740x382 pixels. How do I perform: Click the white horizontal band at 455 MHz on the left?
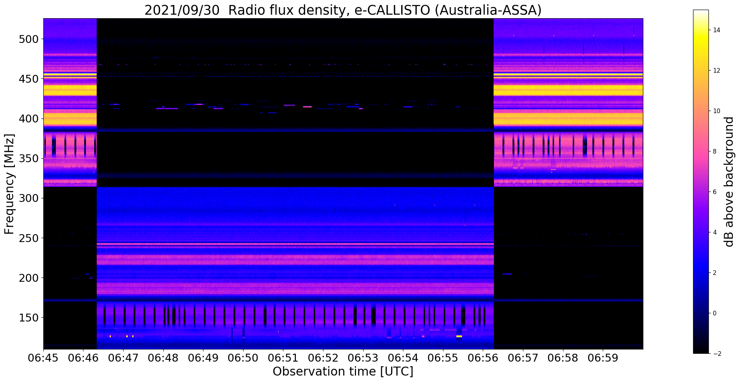pos(70,74)
